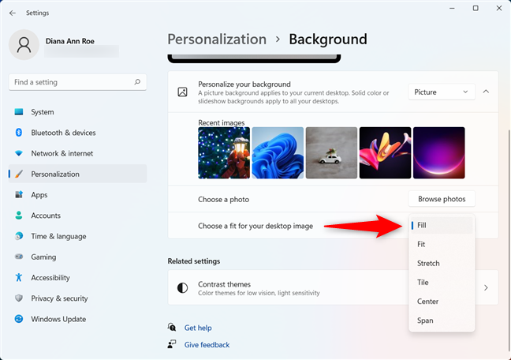Open Privacy & security settings

point(77,298)
